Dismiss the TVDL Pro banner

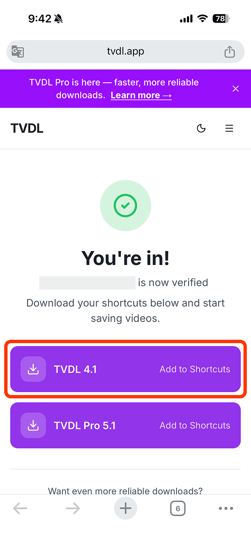click(236, 89)
